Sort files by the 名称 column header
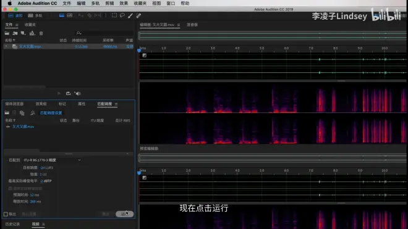Screen dimensions: 408x229 (x=10, y=40)
